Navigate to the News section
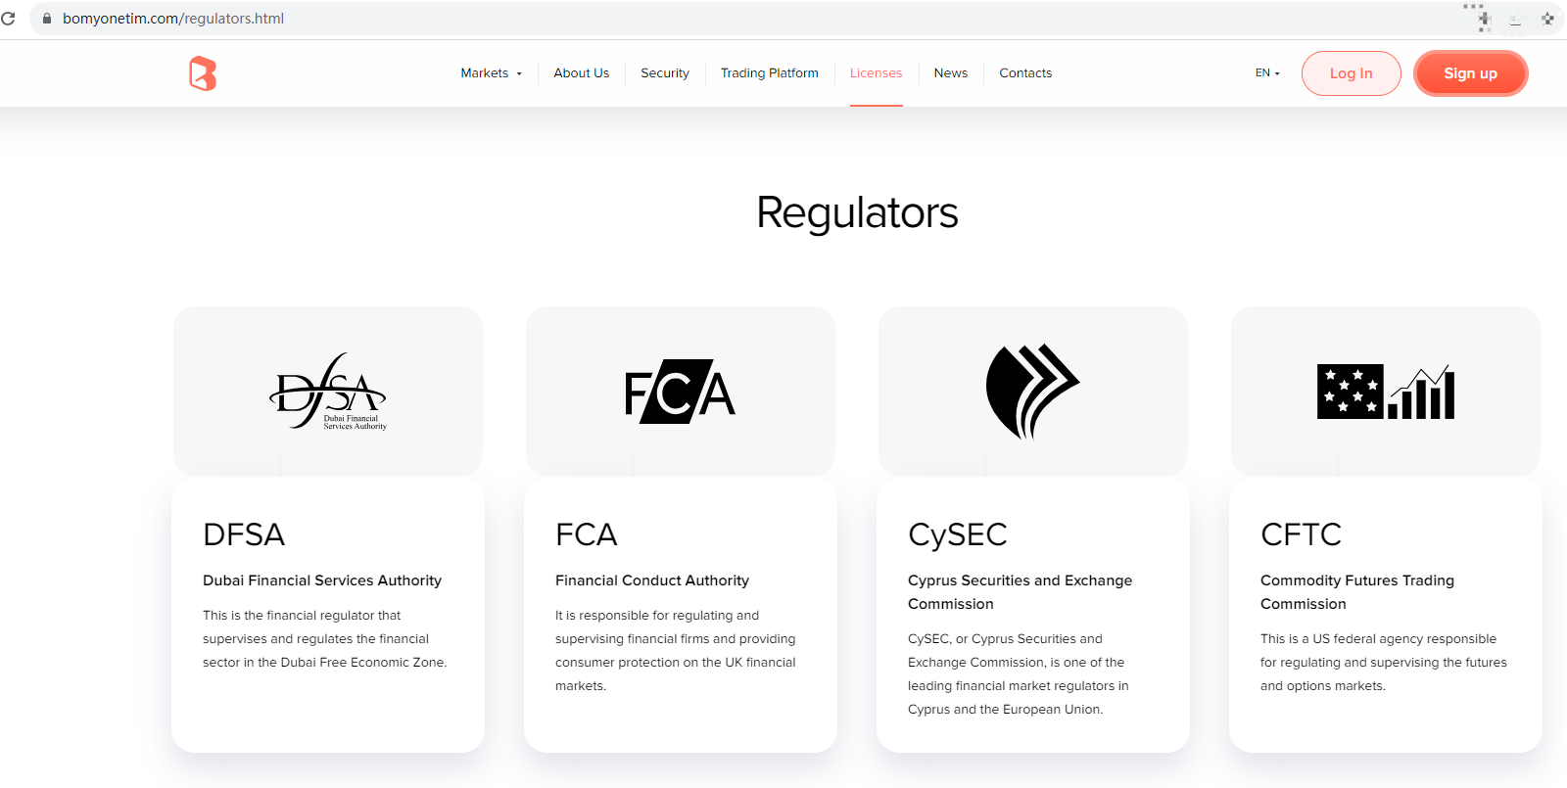Image resolution: width=1567 pixels, height=788 pixels. (950, 73)
